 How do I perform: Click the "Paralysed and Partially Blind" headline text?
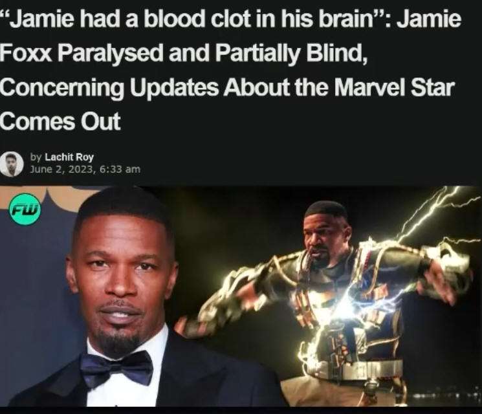[210, 53]
